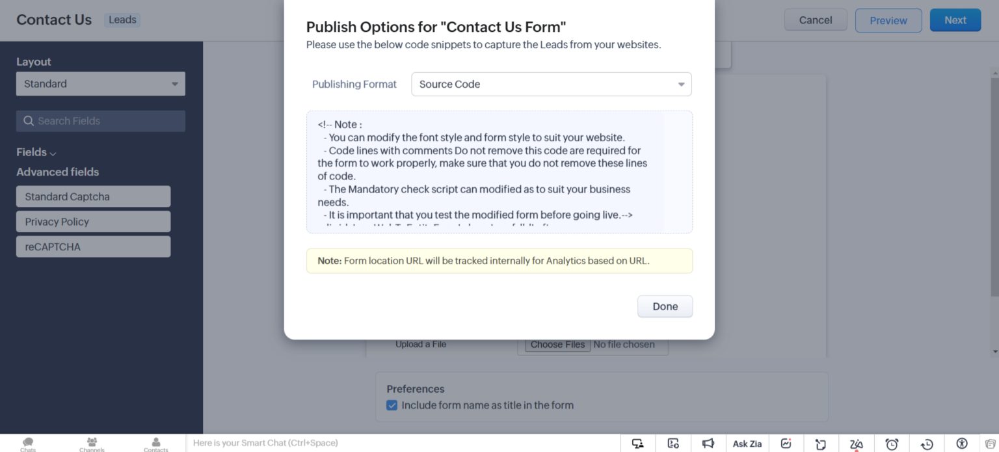Uncheck Include form name as title
999x452 pixels.
tap(392, 405)
